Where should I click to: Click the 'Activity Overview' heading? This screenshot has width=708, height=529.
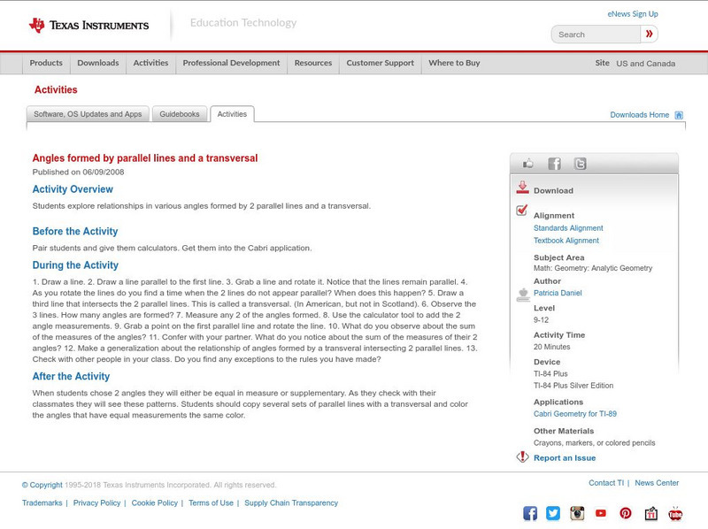(73, 189)
